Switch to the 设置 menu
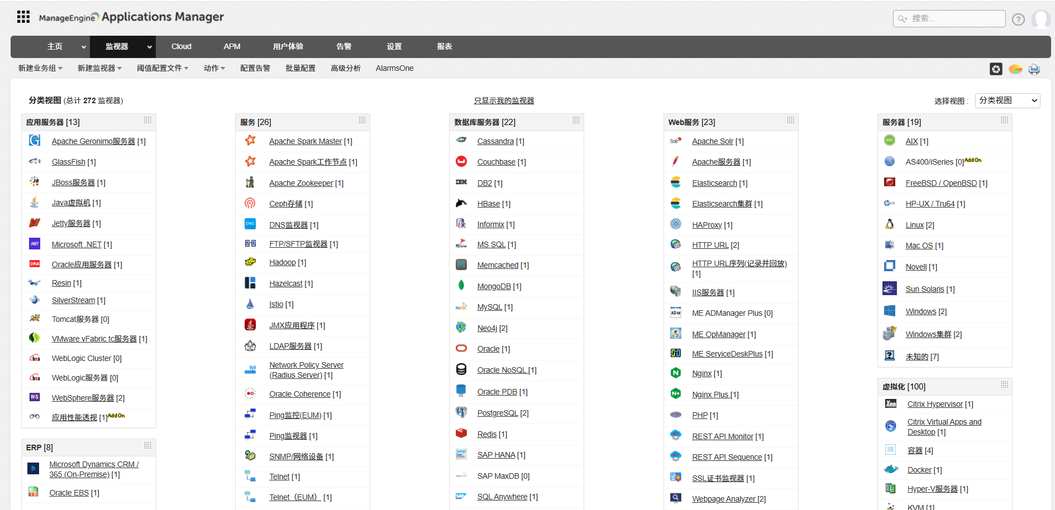This screenshot has height=510, width=1055. point(394,47)
